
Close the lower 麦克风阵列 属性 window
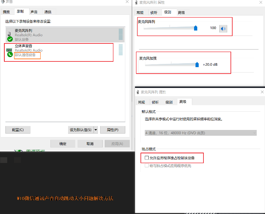(x=262, y=92)
